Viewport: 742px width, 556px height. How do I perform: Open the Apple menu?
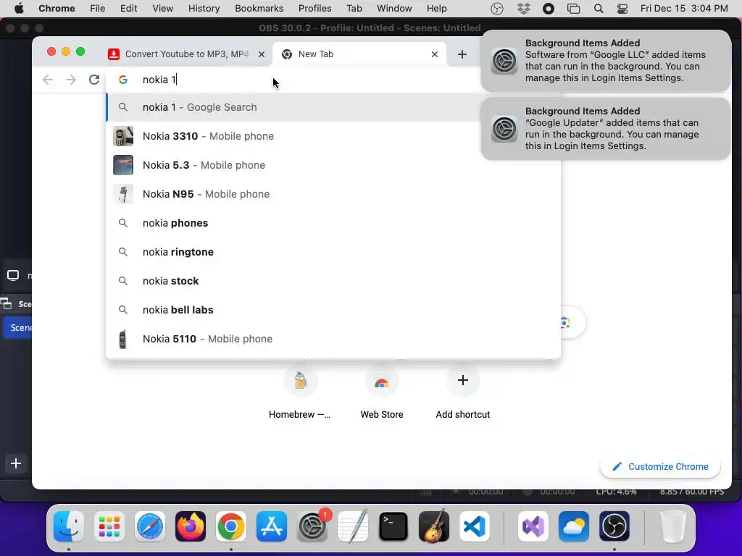tap(19, 9)
